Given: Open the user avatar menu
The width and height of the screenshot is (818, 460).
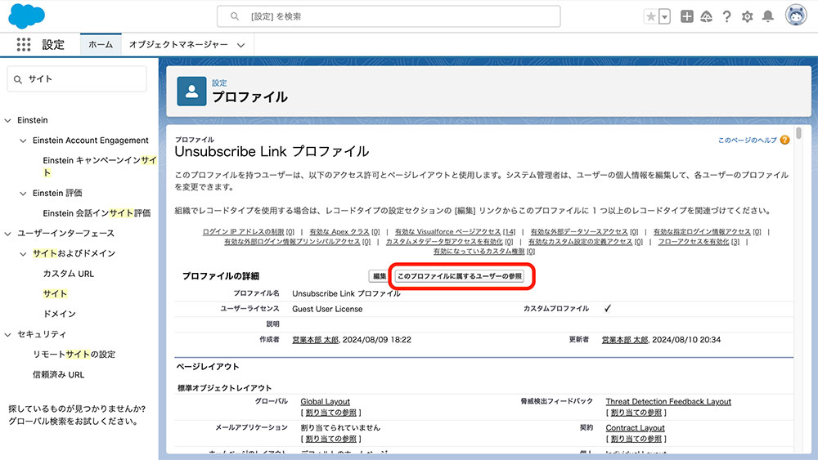Looking at the screenshot, I should tap(796, 16).
